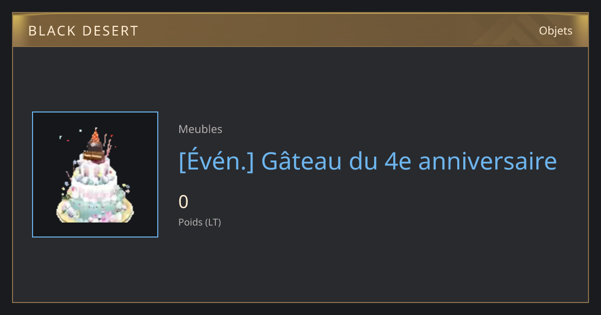Viewport: 601px width, 315px height.
Task: Click the weight value 0
Action: point(183,202)
